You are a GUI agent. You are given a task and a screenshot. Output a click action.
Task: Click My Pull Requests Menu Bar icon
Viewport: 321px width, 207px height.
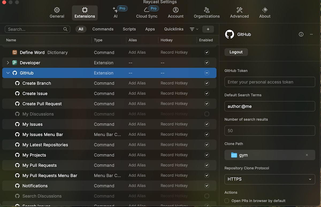pyautogui.click(x=17, y=175)
